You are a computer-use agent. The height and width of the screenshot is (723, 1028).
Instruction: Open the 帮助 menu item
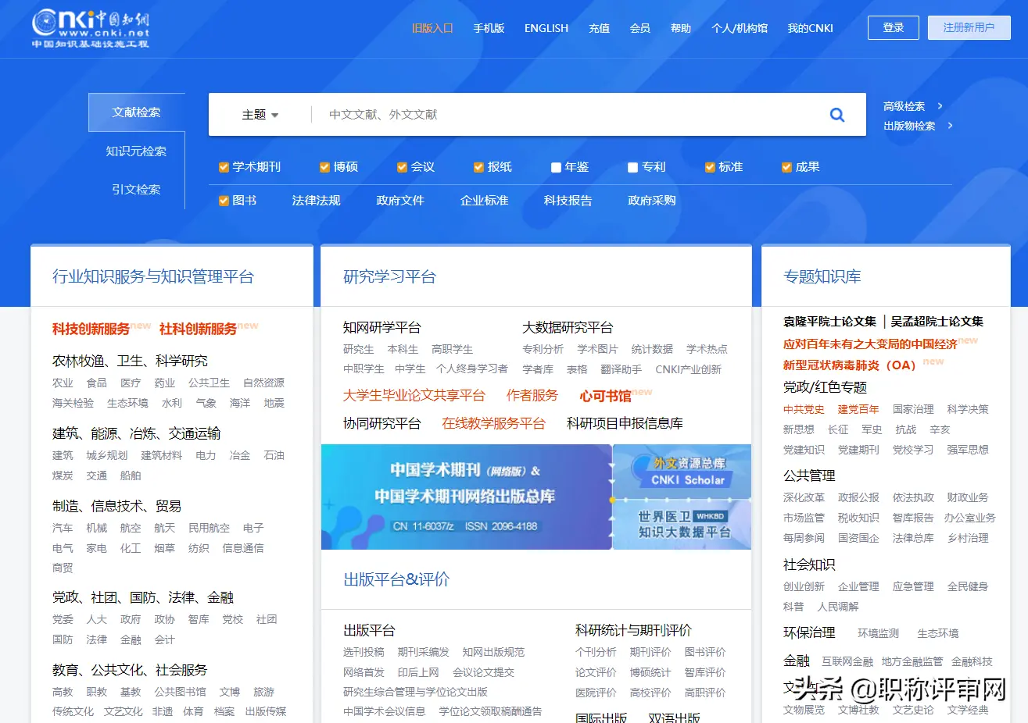pyautogui.click(x=681, y=28)
